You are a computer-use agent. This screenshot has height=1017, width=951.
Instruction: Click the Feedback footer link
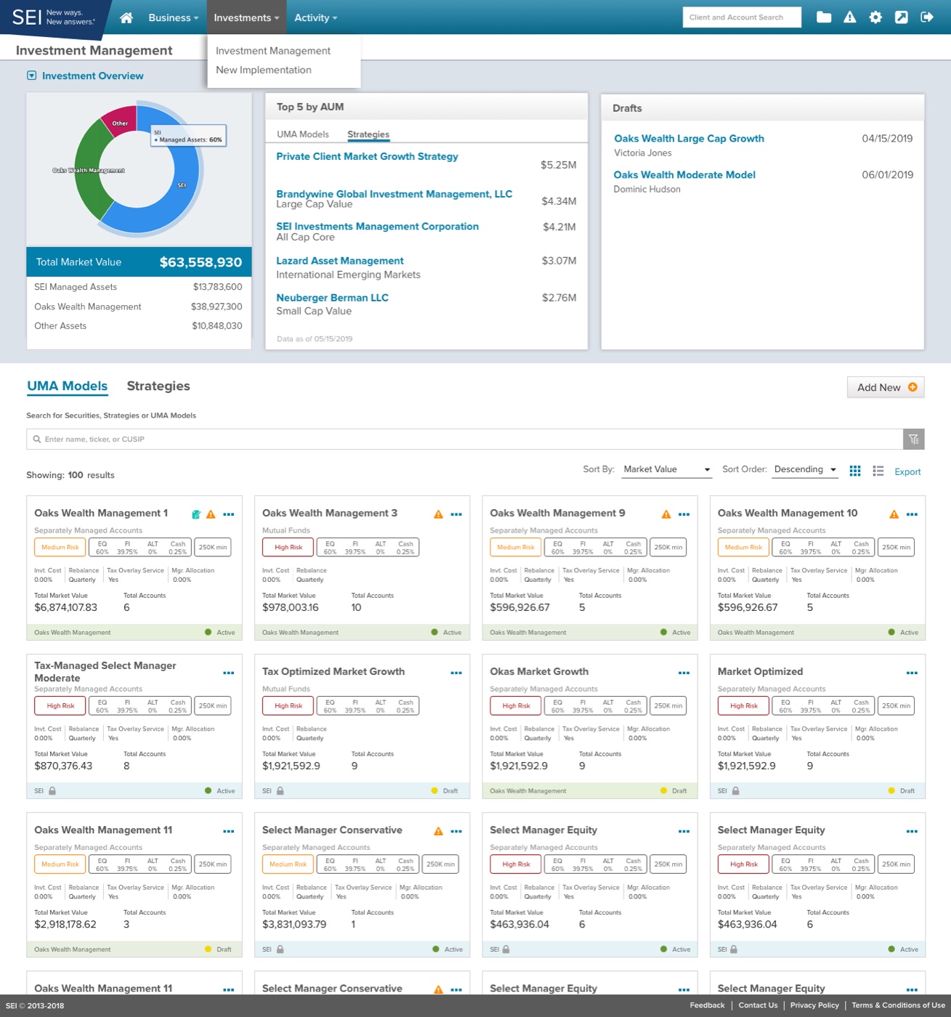707,1005
